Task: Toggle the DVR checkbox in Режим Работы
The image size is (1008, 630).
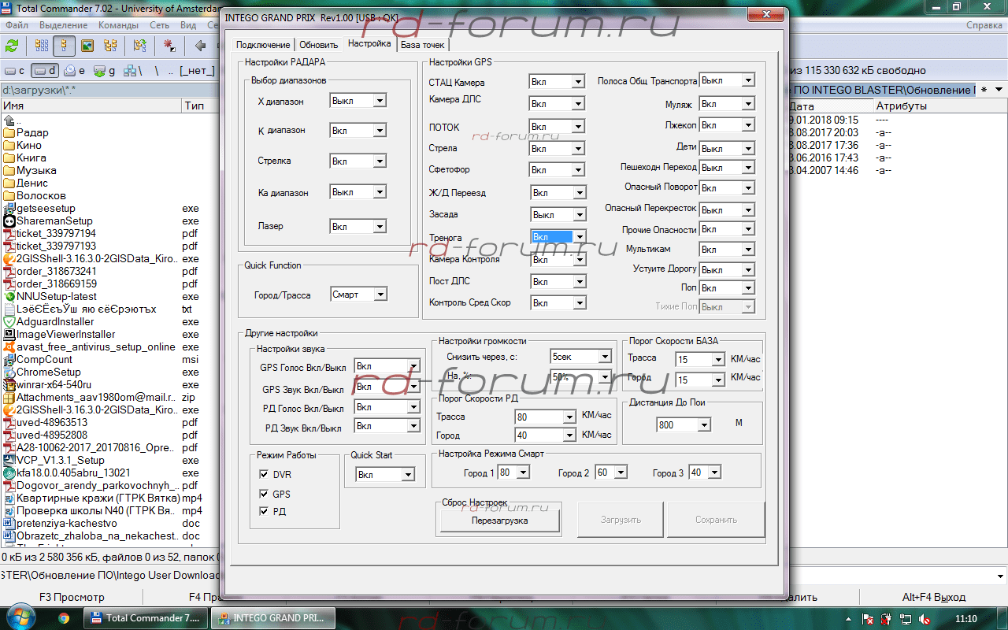Action: tap(265, 474)
